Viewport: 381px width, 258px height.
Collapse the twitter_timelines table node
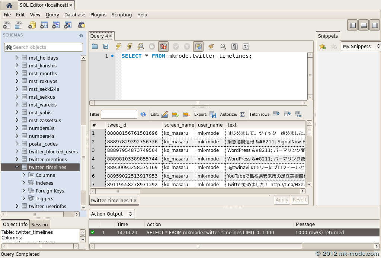17,167
